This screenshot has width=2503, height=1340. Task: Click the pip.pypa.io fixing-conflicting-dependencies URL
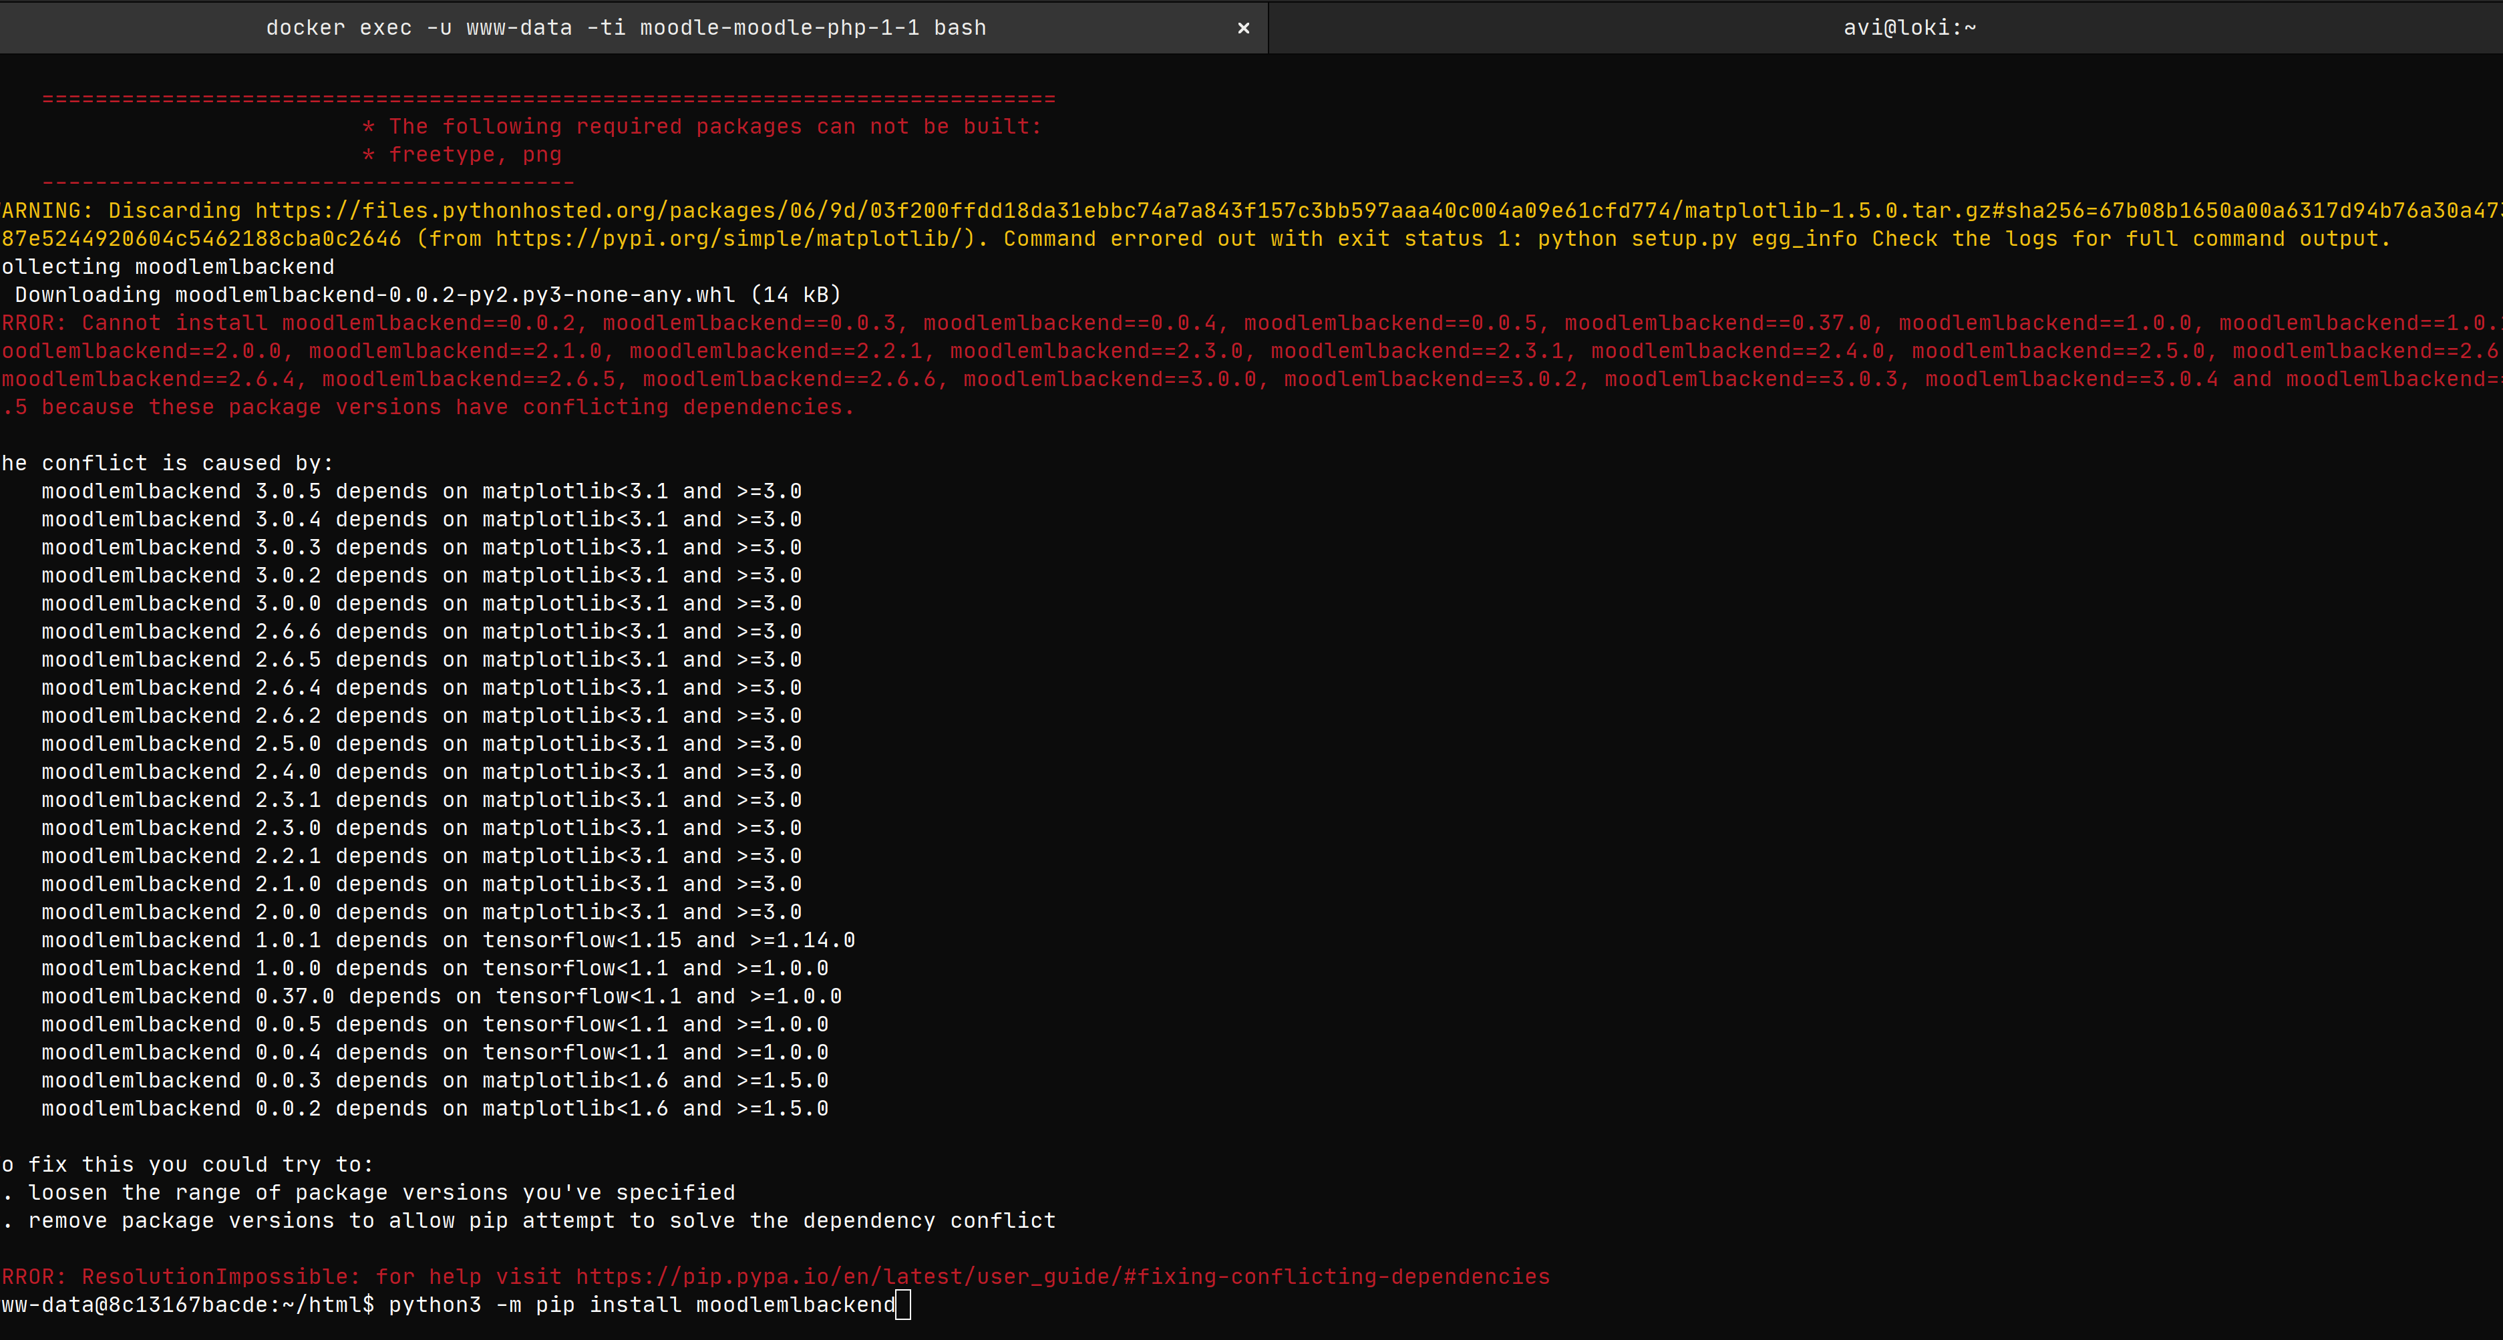1063,1277
